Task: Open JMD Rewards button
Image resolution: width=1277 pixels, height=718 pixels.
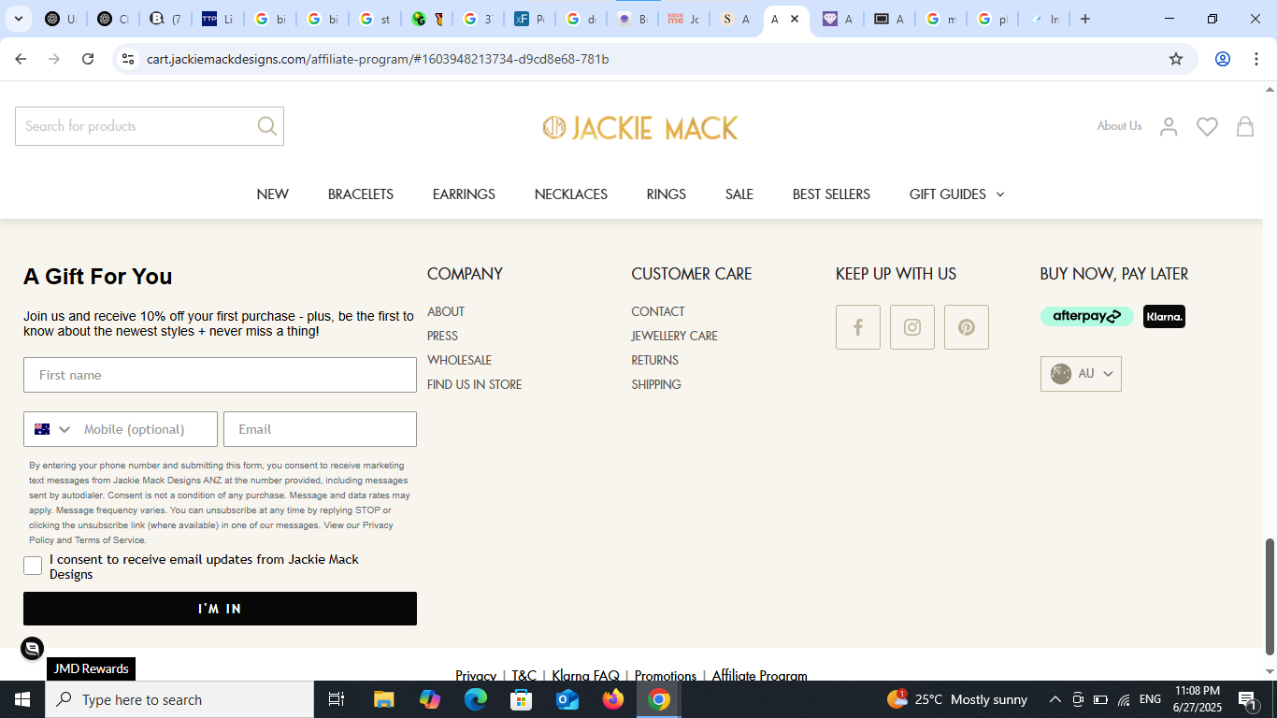Action: pyautogui.click(x=91, y=668)
